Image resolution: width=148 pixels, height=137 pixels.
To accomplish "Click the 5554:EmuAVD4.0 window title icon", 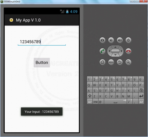I will click(x=2, y=2).
